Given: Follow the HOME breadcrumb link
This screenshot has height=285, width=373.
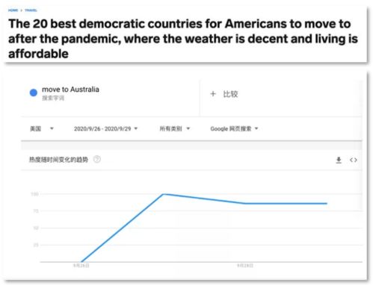Looking at the screenshot, I should tap(13, 10).
